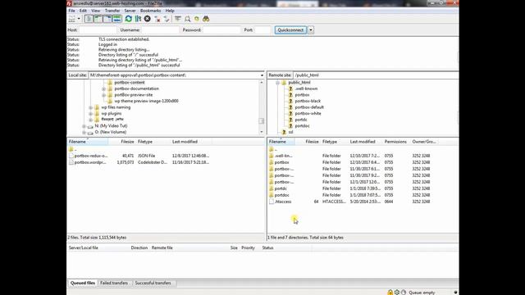
Task: Click the portbox-content folder icon in local tree
Action: (110, 82)
